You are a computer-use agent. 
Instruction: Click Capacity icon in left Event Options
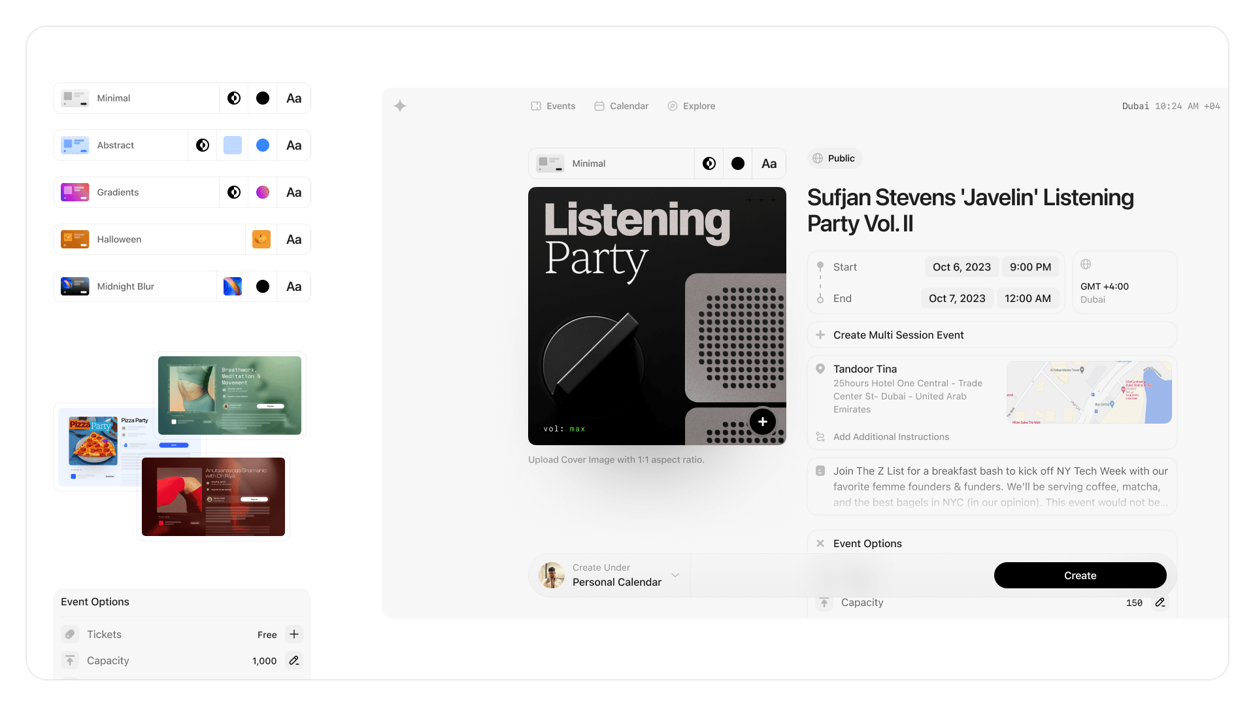pyautogui.click(x=70, y=660)
